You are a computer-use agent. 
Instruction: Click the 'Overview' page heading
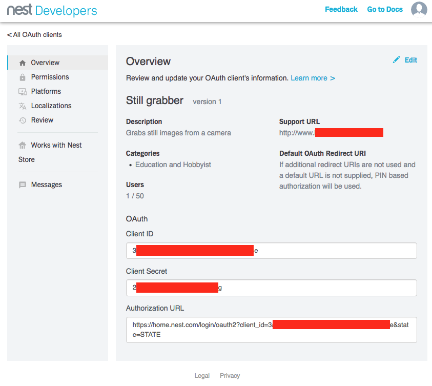tap(148, 62)
